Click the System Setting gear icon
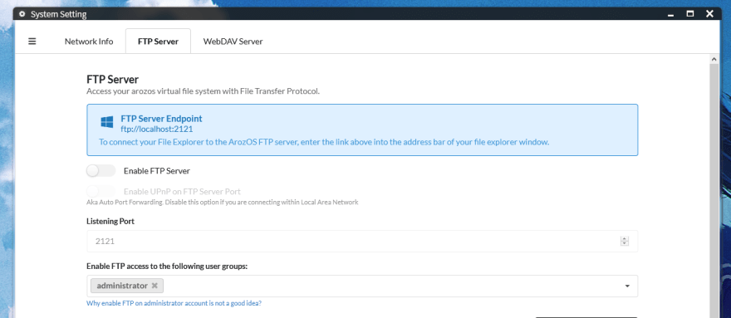The height and width of the screenshot is (318, 731). (22, 14)
